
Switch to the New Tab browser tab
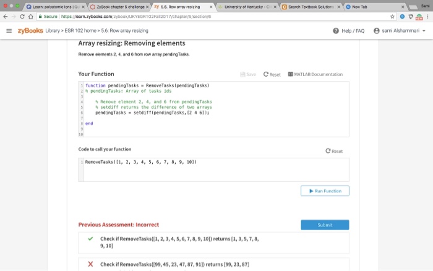tap(374, 7)
